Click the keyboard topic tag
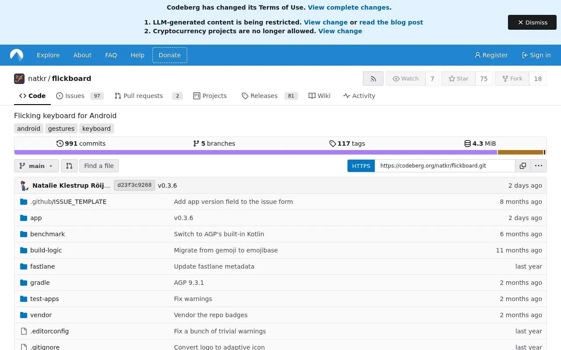 click(x=96, y=129)
